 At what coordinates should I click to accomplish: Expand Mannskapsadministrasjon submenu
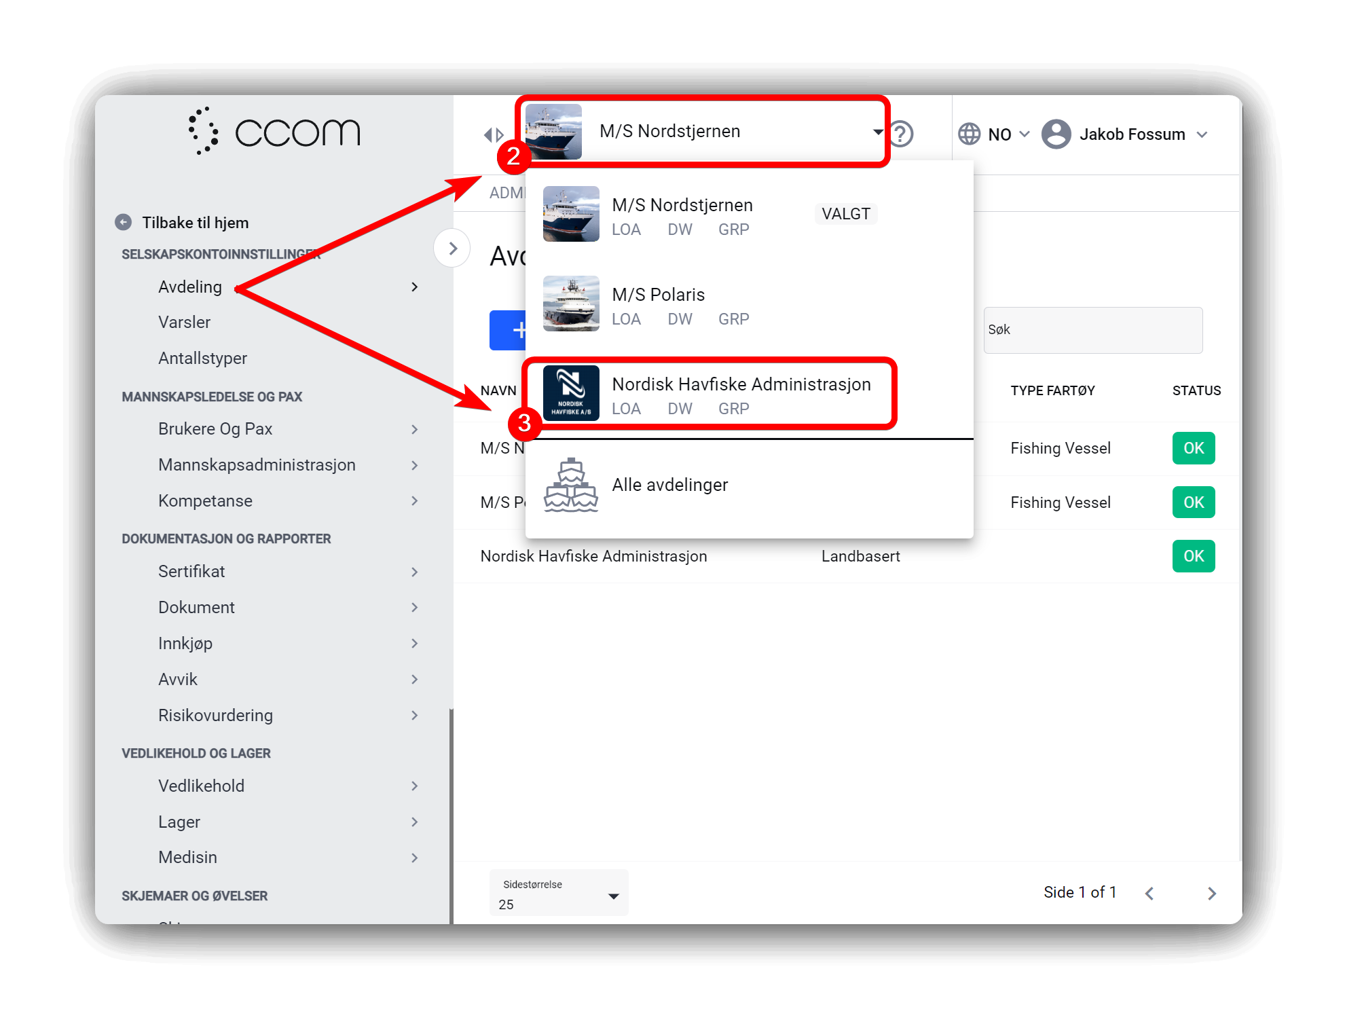coord(414,465)
